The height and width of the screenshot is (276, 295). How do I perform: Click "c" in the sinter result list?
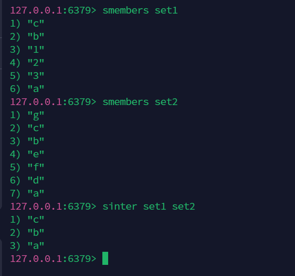coord(36,219)
